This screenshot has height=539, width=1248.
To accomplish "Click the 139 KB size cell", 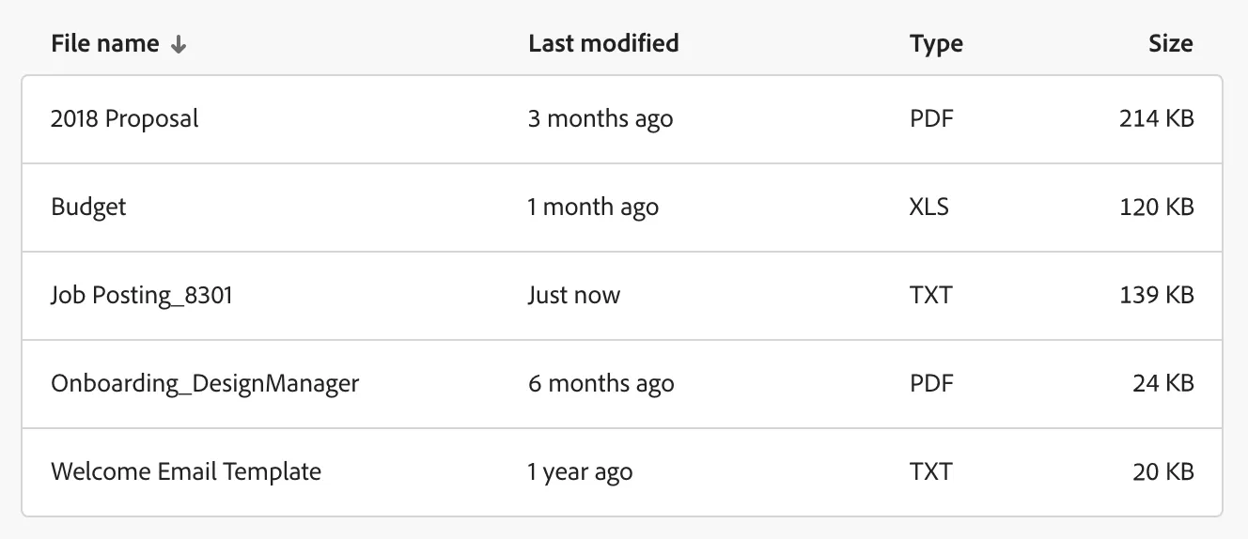I will click(x=1156, y=295).
